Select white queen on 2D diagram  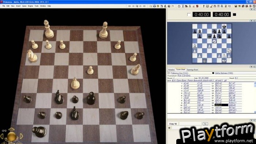tap(204, 61)
